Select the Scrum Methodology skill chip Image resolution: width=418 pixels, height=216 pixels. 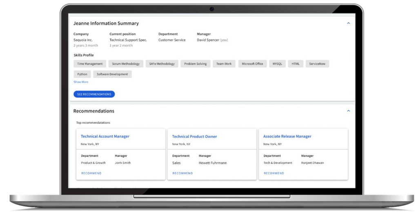point(126,64)
